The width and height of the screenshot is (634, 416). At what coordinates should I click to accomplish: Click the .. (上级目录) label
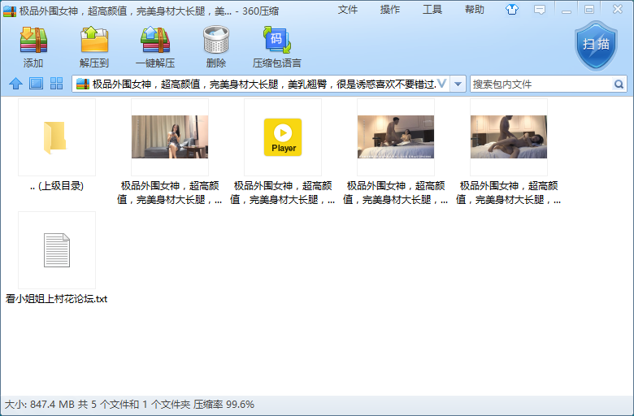coord(57,186)
